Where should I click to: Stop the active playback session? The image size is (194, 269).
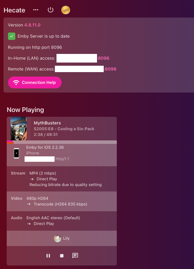point(62,256)
